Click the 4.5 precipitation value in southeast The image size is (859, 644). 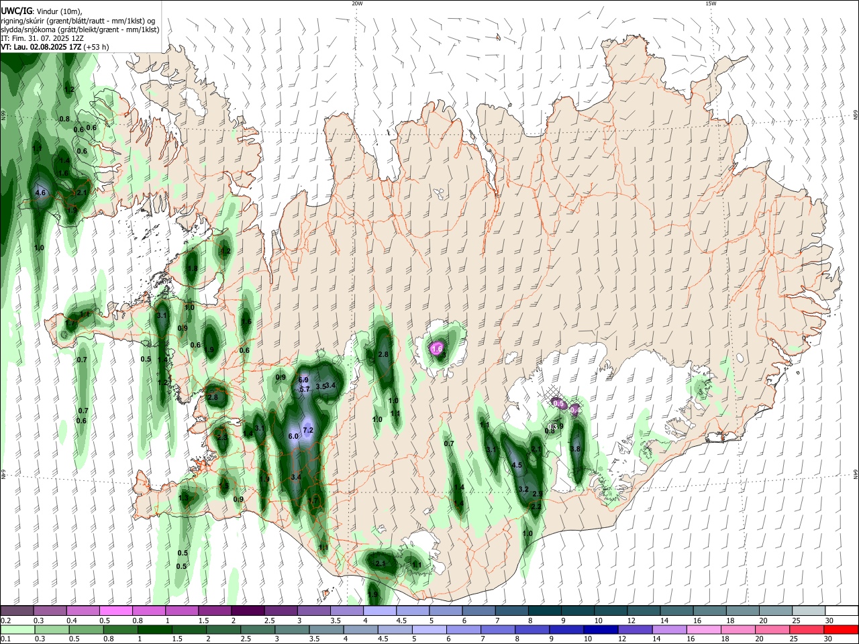517,465
